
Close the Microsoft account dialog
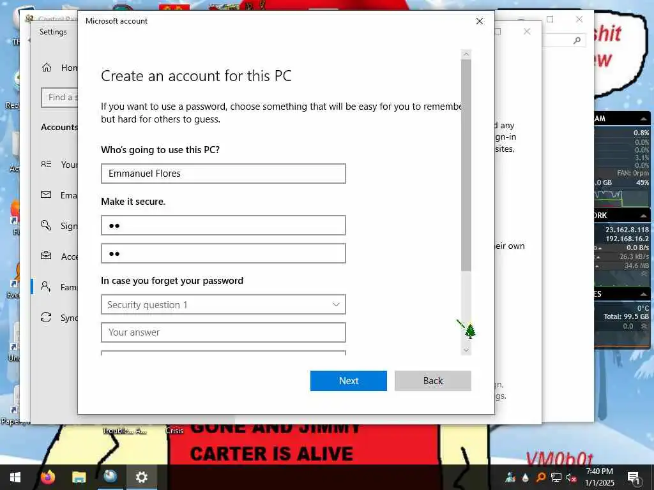(480, 21)
